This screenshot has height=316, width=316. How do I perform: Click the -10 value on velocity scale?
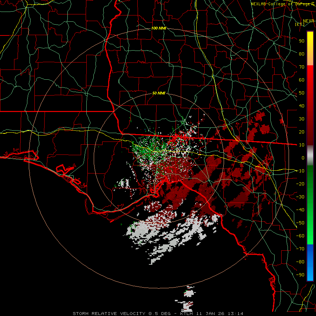click(300, 171)
